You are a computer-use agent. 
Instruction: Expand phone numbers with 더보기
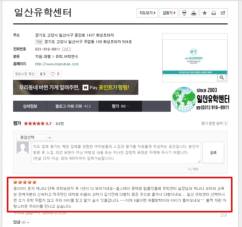66,49
